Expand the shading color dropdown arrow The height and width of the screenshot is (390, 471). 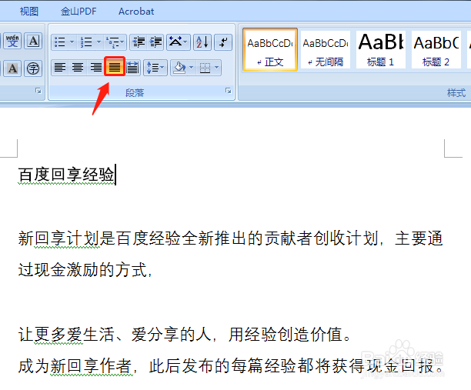pyautogui.click(x=192, y=67)
